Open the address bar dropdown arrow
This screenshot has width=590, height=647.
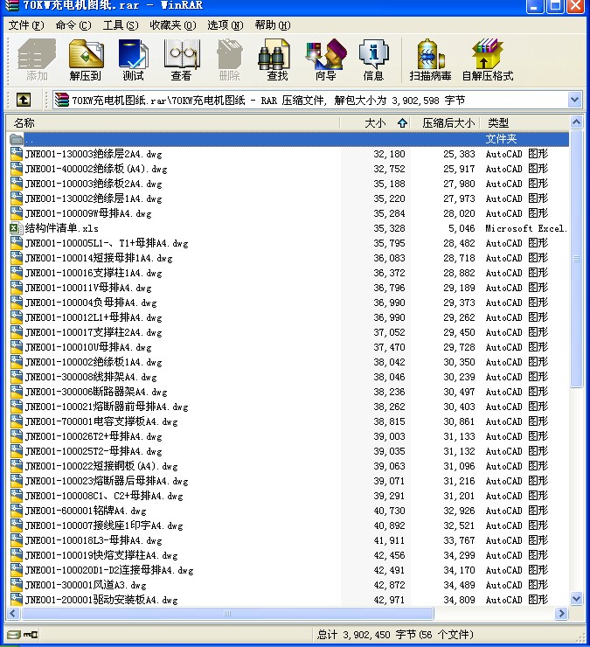575,100
